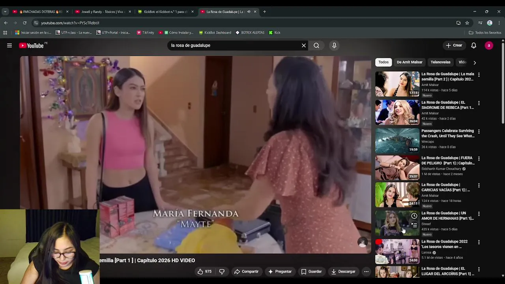Viewport: 505px width, 284px height.
Task: Click the Preguntar button
Action: pos(280,271)
